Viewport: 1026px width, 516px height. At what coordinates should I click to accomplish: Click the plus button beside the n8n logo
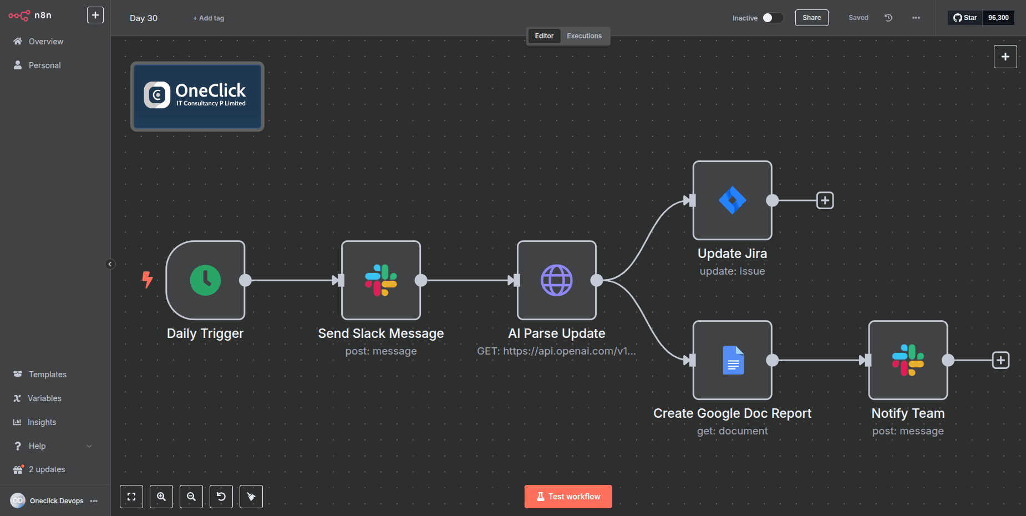(95, 15)
